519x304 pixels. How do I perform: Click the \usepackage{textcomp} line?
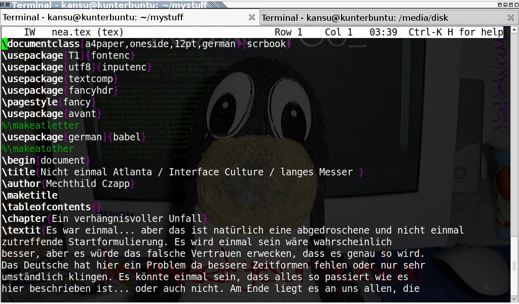tap(60, 79)
